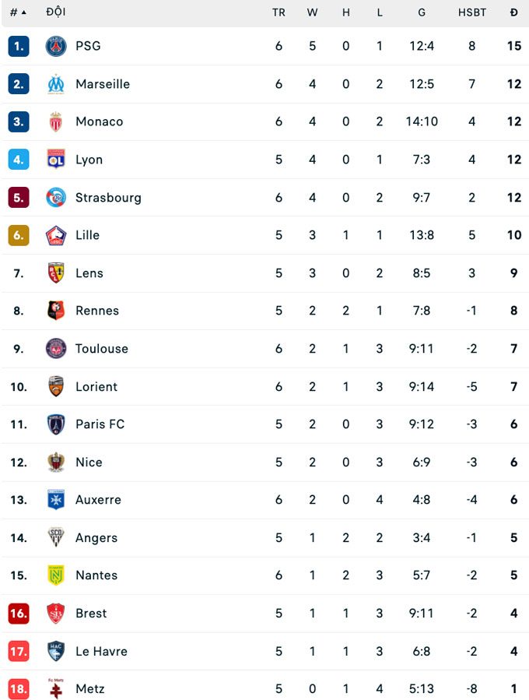Sort standings by the Đ points header
The height and width of the screenshot is (700, 529).
click(x=514, y=12)
